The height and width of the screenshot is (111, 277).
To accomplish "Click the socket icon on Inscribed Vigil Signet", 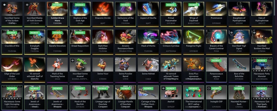I will (x=231, y=33).
